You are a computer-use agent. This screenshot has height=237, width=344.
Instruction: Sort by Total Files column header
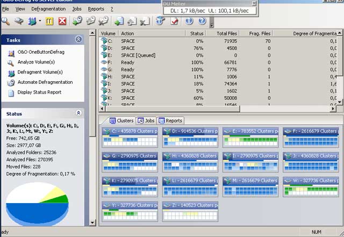[223, 33]
